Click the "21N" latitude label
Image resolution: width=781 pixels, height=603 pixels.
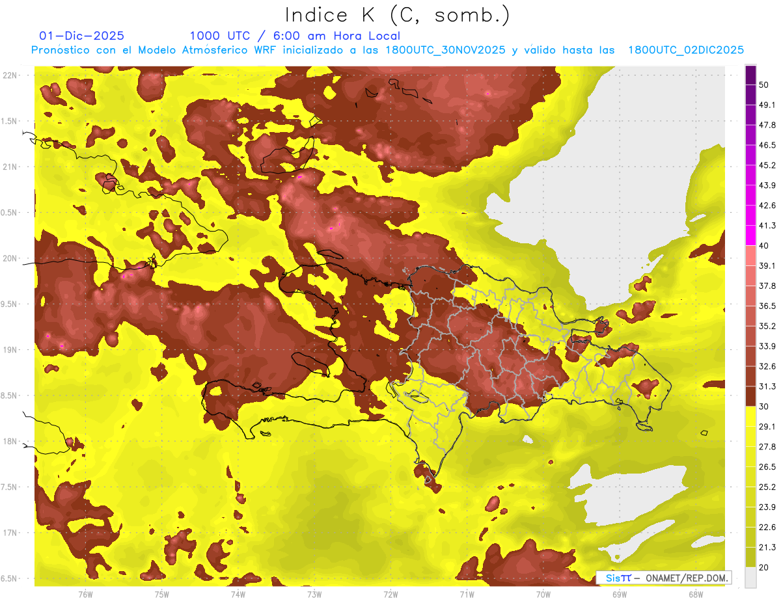click(10, 167)
